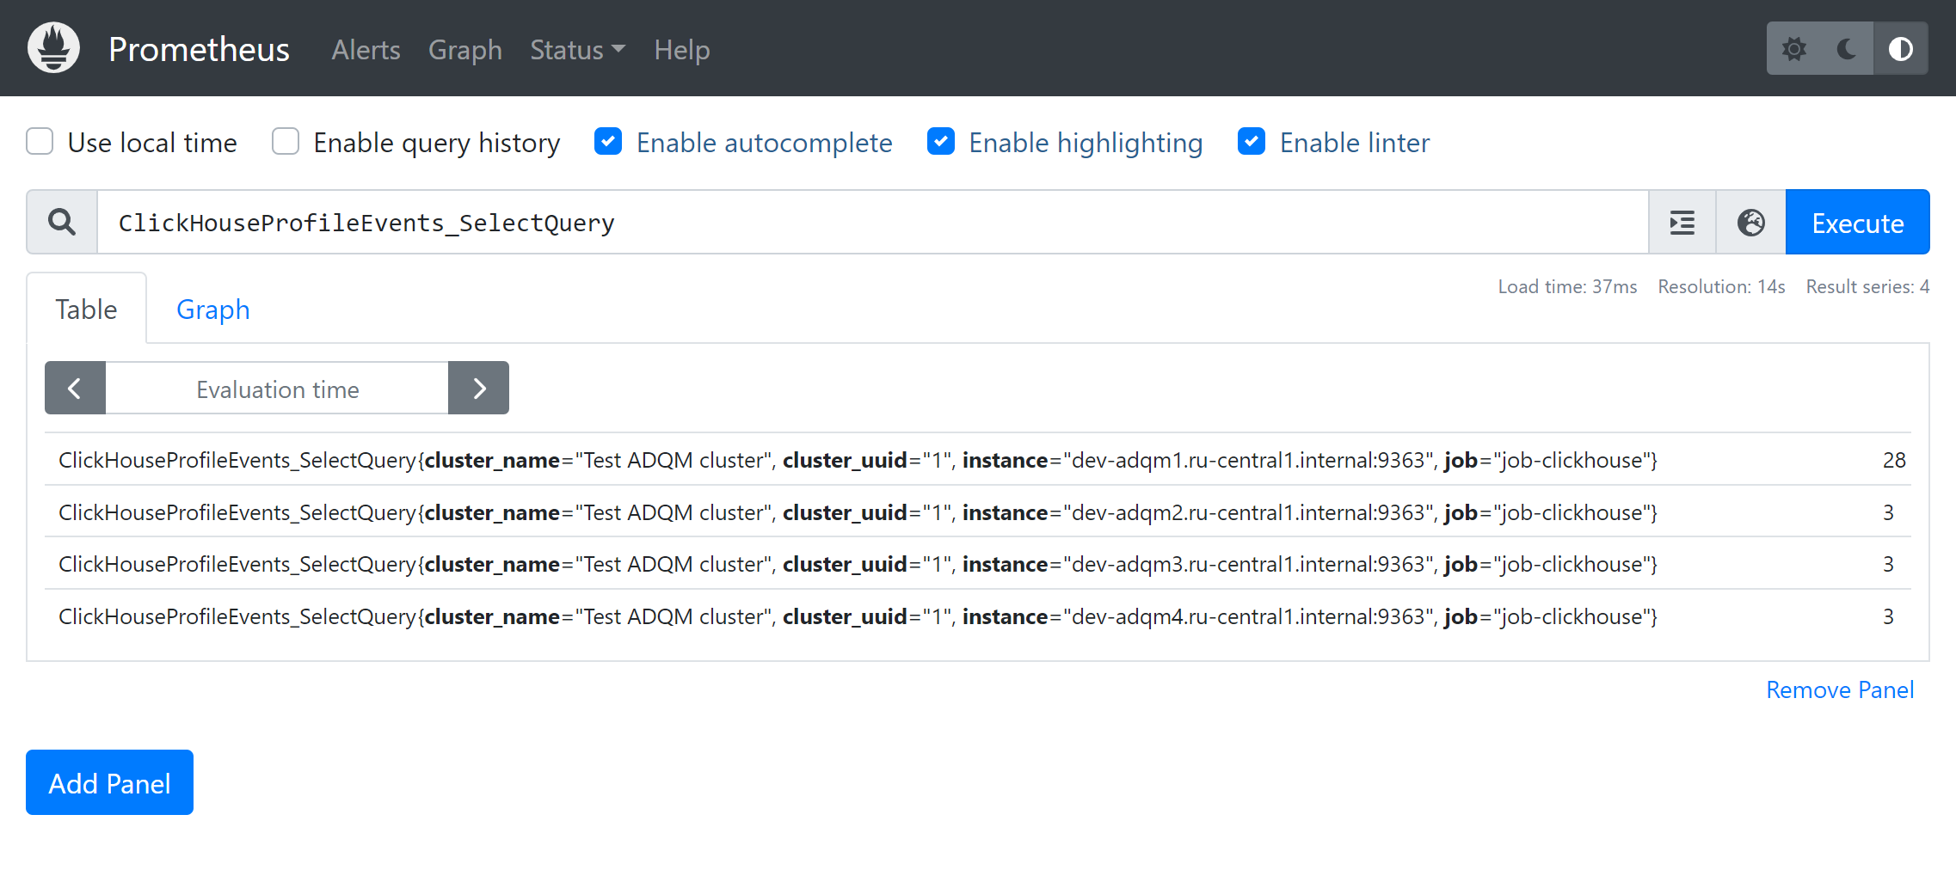Switch to light theme sun icon
This screenshot has width=1956, height=876.
pos(1793,49)
